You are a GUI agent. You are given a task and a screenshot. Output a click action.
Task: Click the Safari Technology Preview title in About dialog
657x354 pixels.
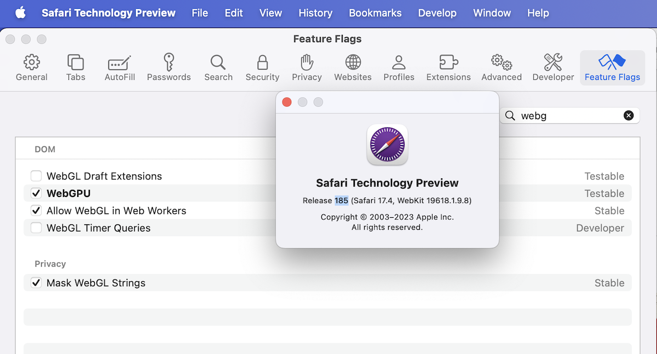click(x=387, y=183)
